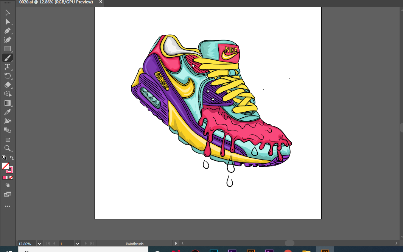Open the drawing modes icon
This screenshot has height=252, width=403.
pos(8,185)
